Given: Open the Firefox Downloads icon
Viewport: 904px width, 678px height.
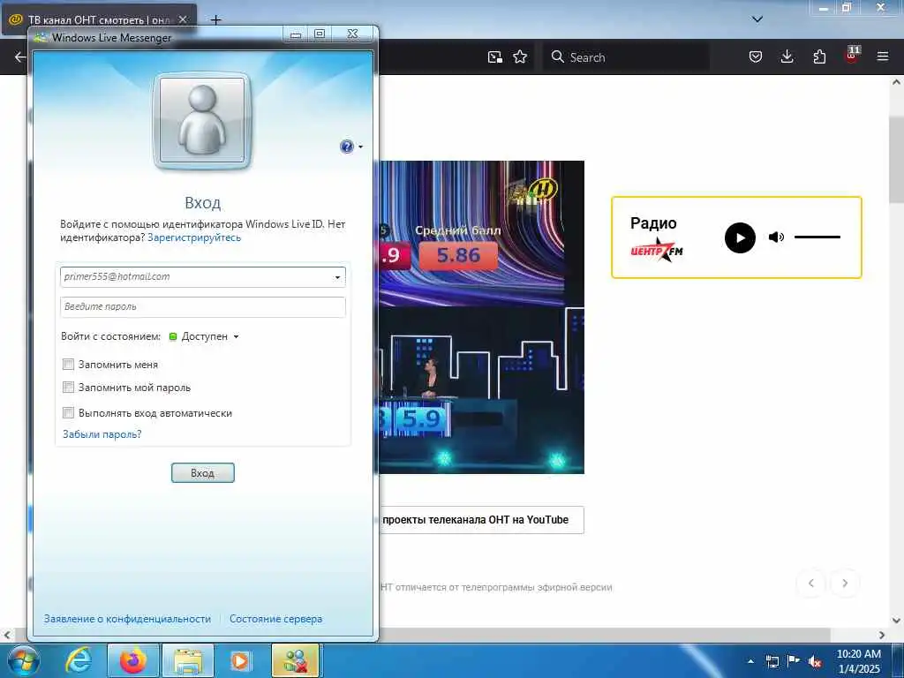Looking at the screenshot, I should point(787,56).
